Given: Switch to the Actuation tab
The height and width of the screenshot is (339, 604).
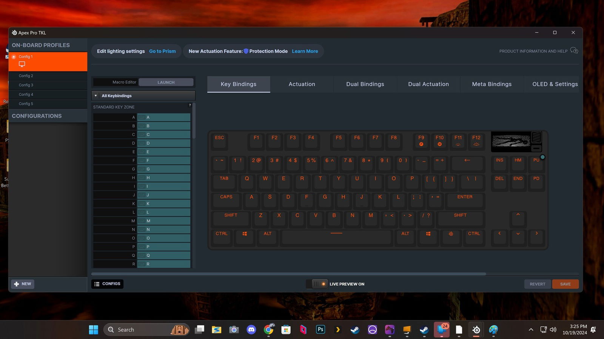Looking at the screenshot, I should 302,84.
